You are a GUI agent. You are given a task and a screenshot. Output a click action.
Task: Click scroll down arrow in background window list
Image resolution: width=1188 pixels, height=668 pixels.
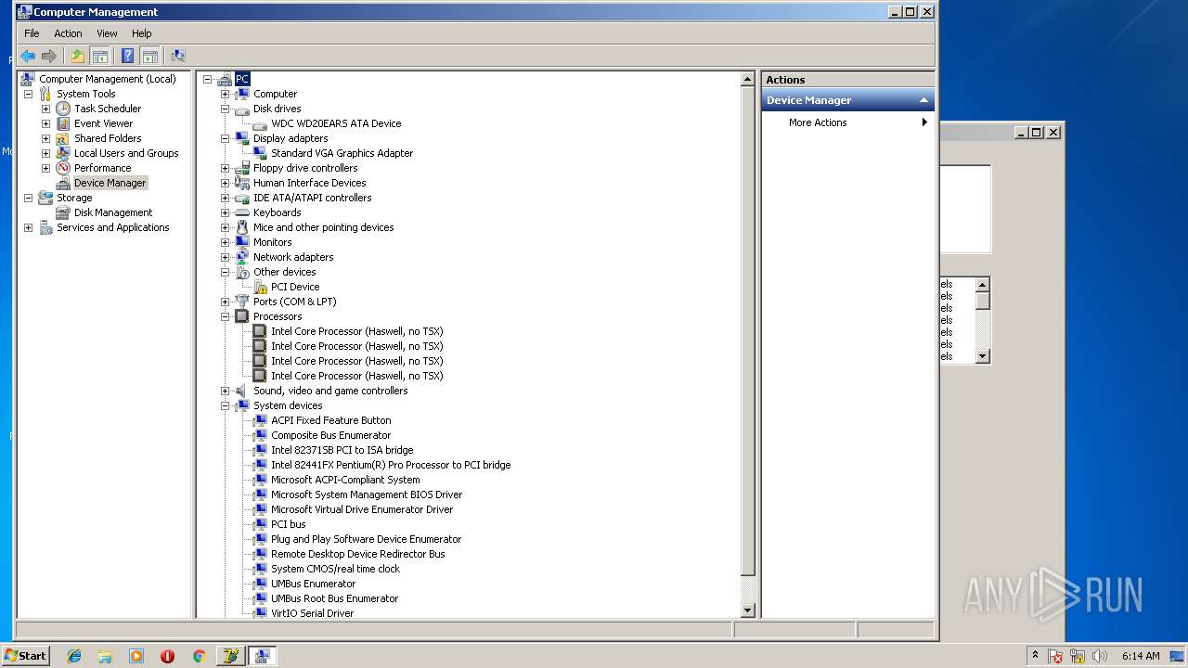(x=983, y=356)
